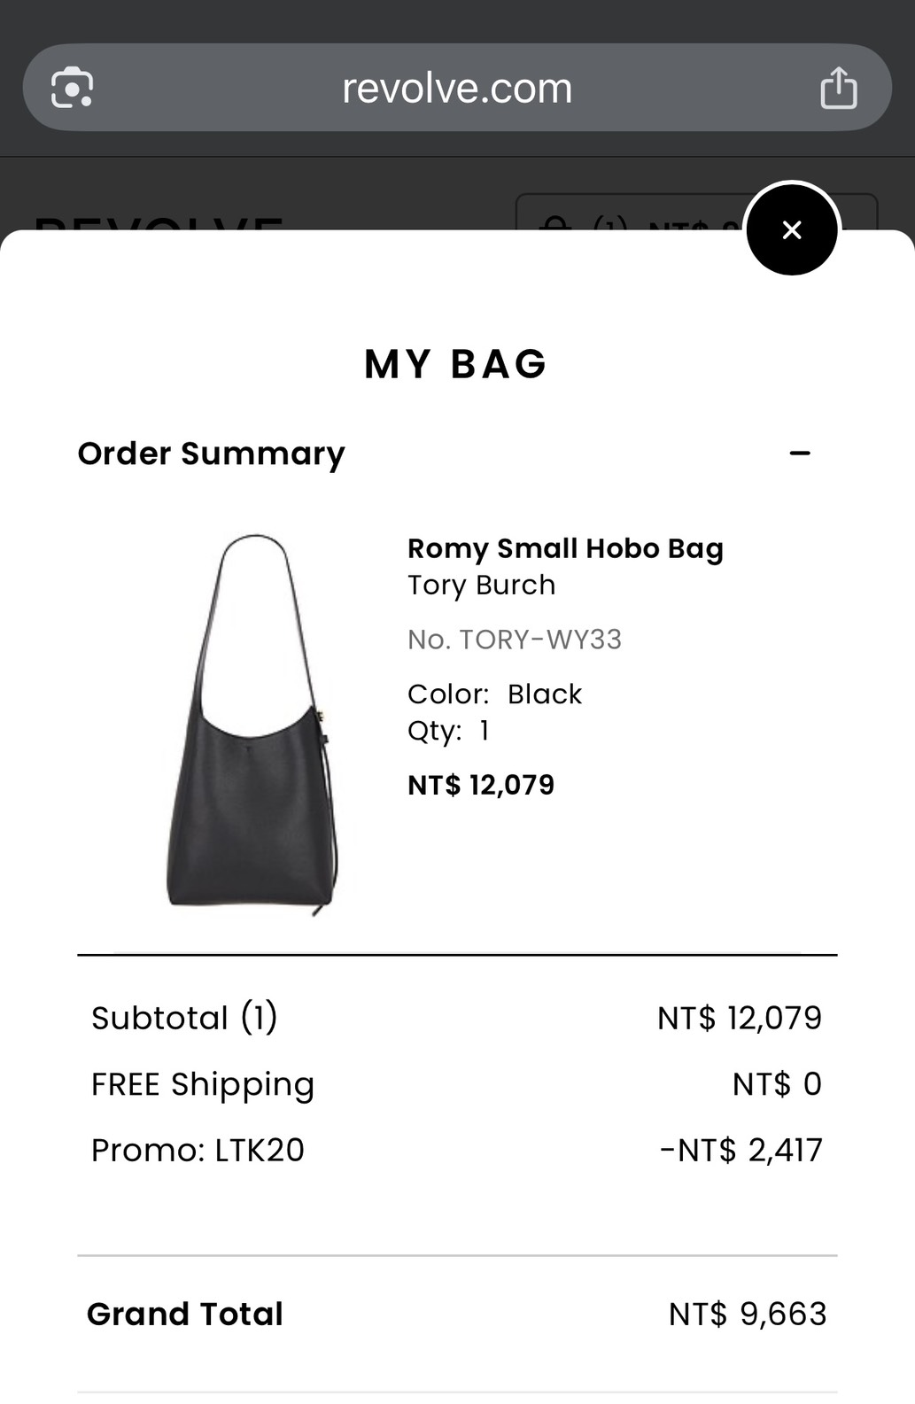Viewport: 915px width, 1404px height.
Task: Tap the revolve.com address field
Action: tap(457, 88)
